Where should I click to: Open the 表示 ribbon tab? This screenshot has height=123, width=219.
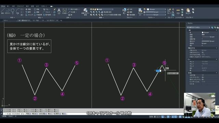27,6
